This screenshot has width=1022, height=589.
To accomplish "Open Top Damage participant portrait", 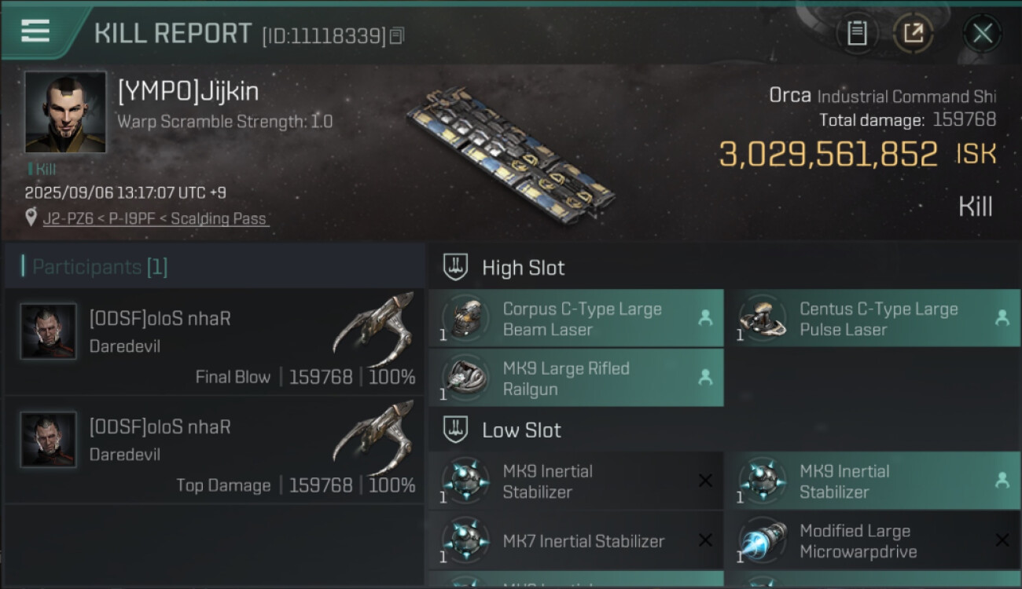I will pos(49,440).
